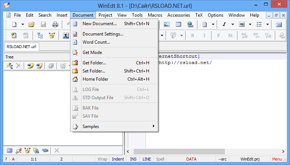Screen dimensions: 290x165
Task: Click the DVI search magnifier icon
Action: pos(282,35)
